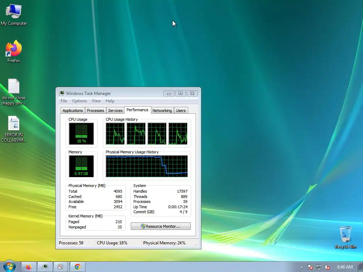The width and height of the screenshot is (363, 272).
Task: Click the network tray icon
Action: 319,267
